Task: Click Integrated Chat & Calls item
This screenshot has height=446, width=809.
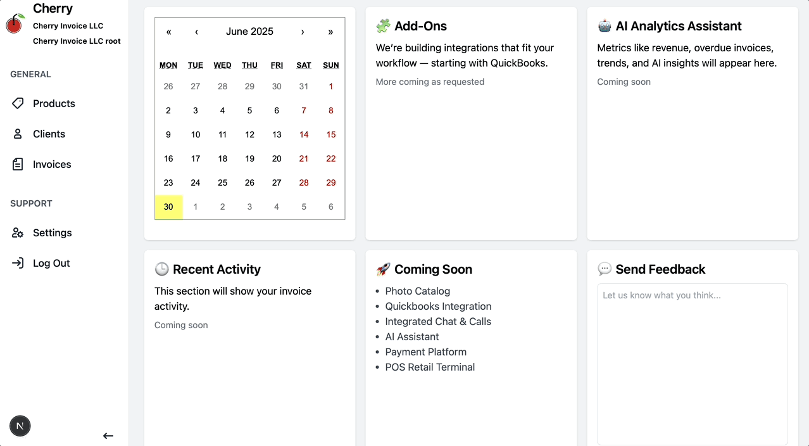Action: 438,321
